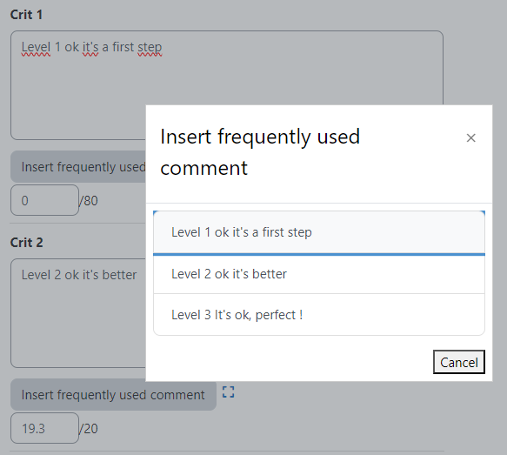Click the Cancel button in the dialog

(459, 362)
